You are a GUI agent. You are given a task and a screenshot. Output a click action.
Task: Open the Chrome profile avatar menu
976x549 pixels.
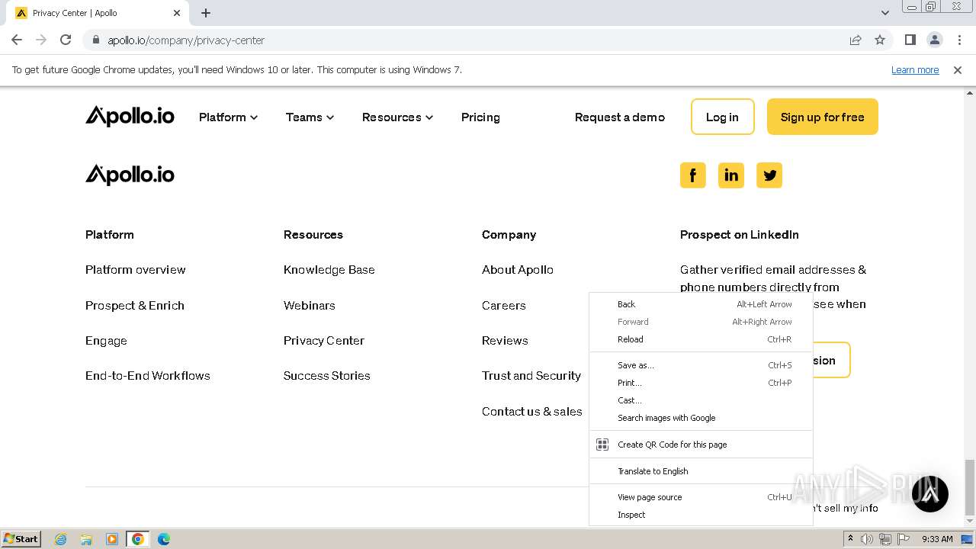coord(934,40)
